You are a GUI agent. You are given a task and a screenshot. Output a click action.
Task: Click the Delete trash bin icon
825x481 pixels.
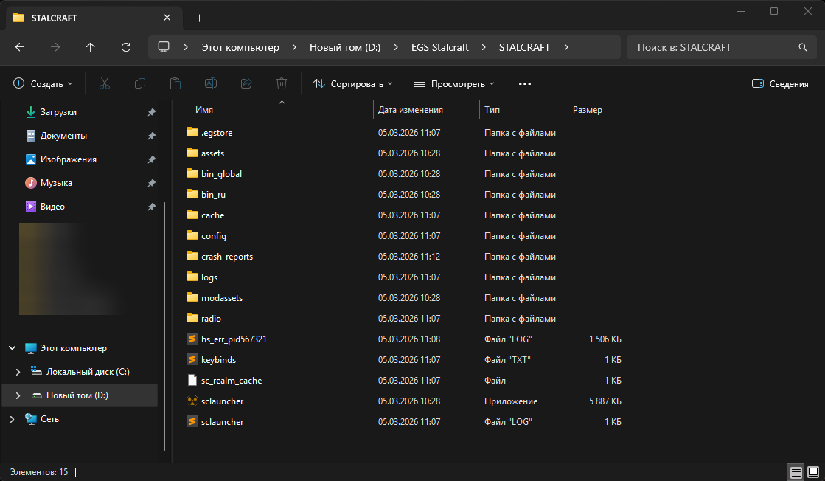pyautogui.click(x=282, y=84)
